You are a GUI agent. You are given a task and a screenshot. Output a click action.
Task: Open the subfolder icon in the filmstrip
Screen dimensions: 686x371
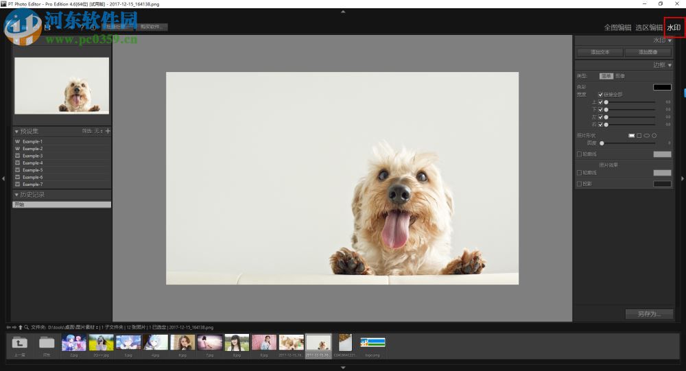tap(47, 343)
